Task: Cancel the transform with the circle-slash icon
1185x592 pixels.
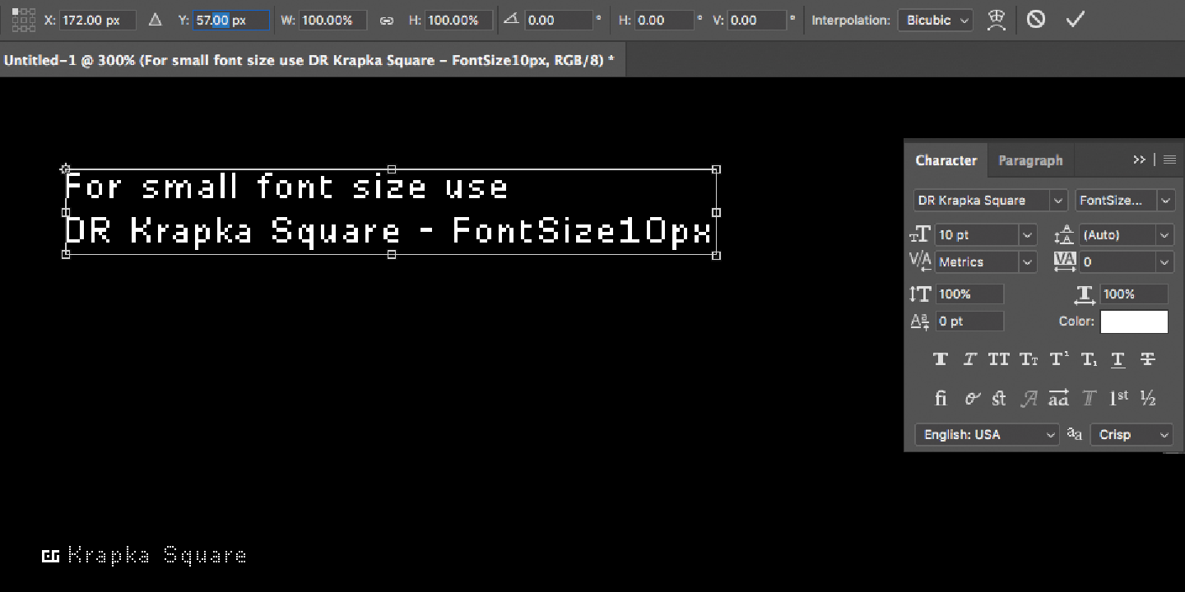Action: [x=1036, y=20]
